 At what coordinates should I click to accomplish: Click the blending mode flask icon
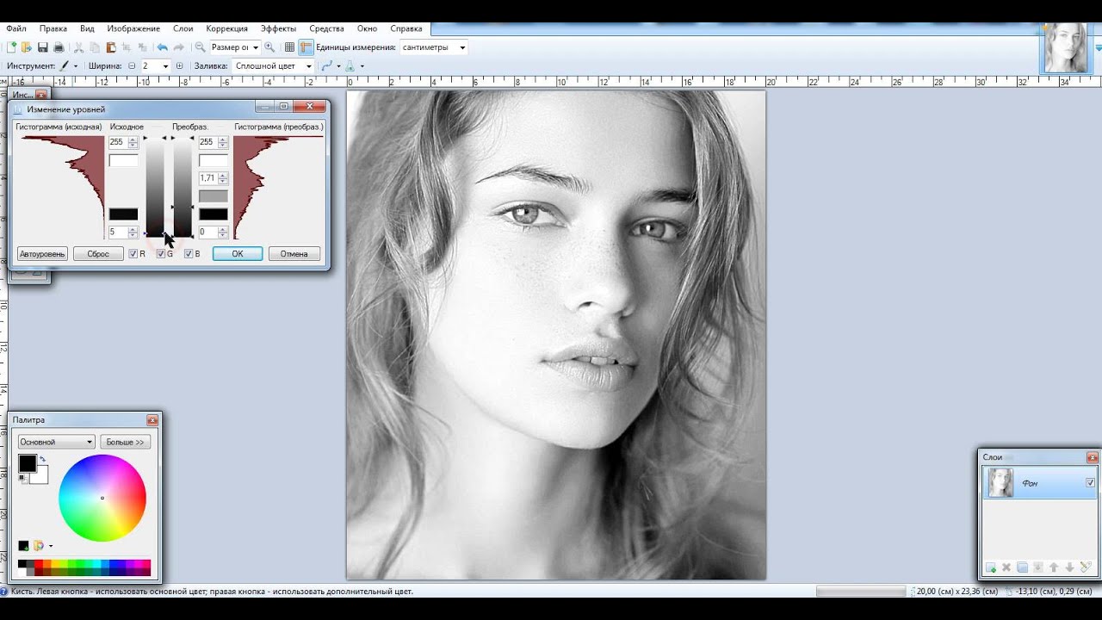[x=350, y=65]
